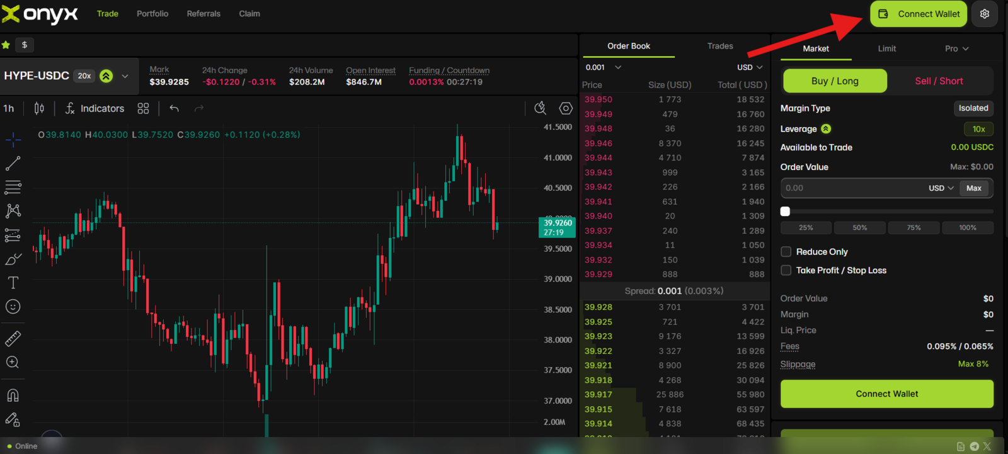1008x454 pixels.
Task: Select the Market order tab
Action: click(x=816, y=48)
